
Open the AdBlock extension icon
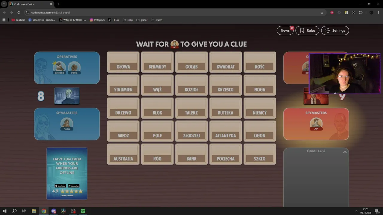(332, 13)
